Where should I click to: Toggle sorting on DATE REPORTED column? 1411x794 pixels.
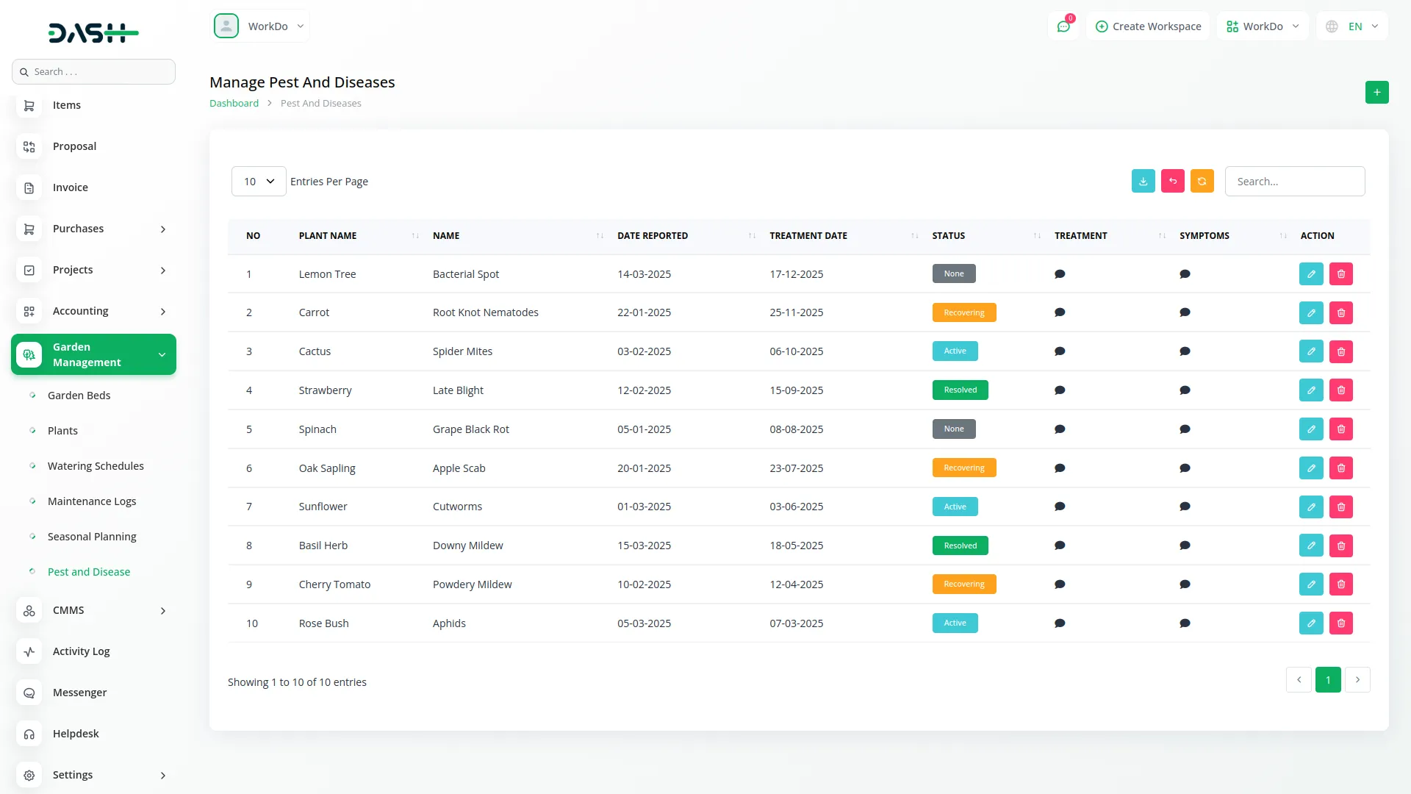point(751,236)
